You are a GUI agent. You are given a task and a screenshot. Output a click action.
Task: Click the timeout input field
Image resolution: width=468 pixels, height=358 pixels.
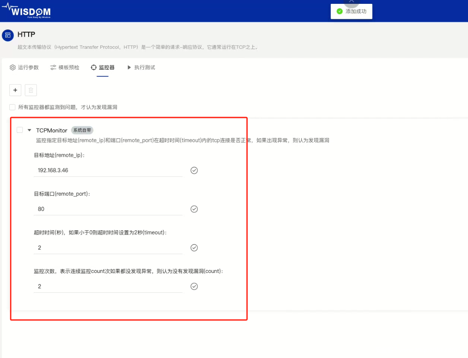click(108, 248)
